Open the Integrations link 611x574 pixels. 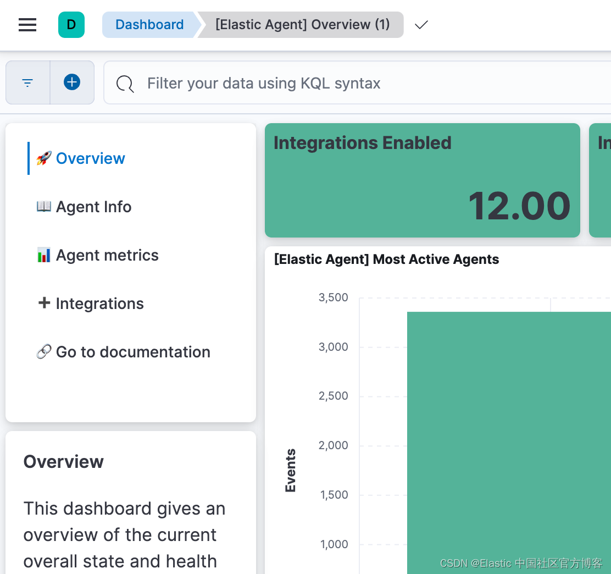coord(100,303)
